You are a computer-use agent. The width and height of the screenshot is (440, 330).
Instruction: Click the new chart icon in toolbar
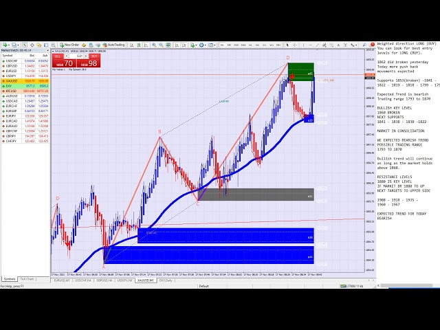point(4,45)
